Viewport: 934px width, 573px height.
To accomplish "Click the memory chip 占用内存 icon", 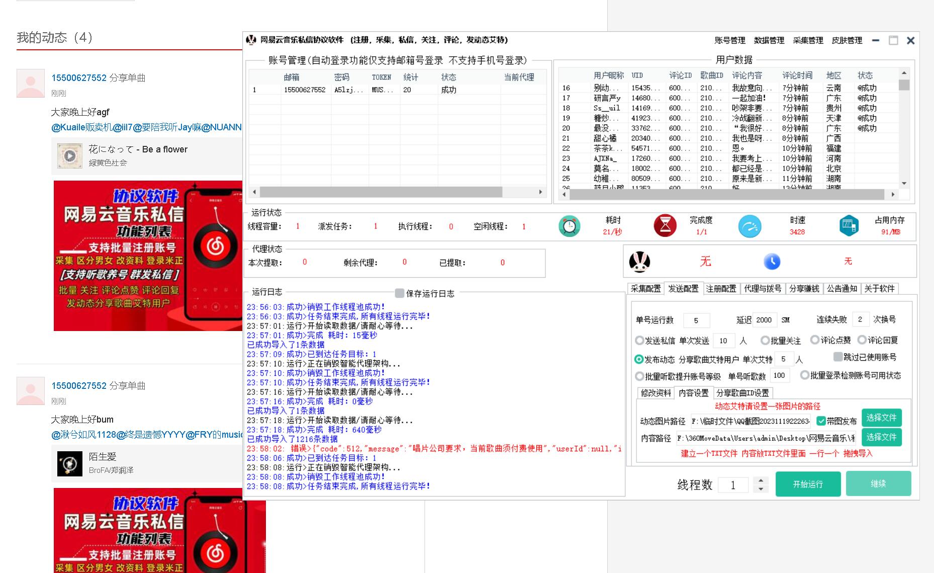I will (x=849, y=226).
